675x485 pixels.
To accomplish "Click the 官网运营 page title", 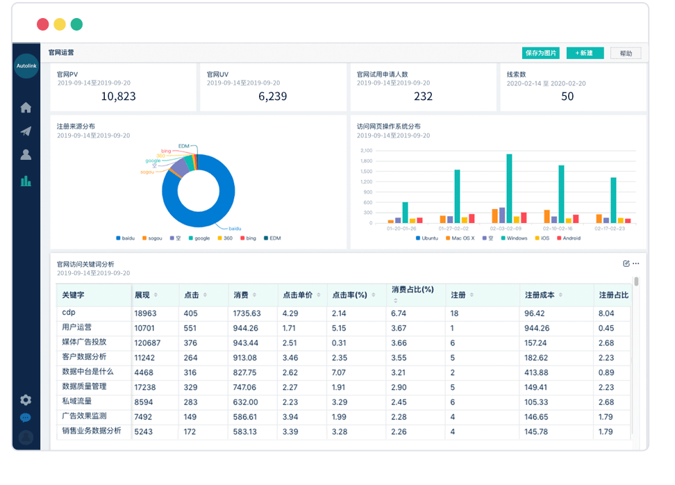I will click(x=61, y=53).
